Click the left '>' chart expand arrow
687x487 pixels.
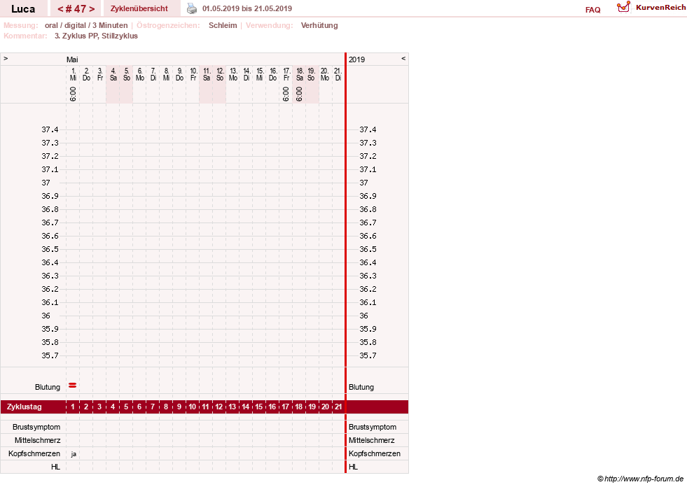pos(6,58)
